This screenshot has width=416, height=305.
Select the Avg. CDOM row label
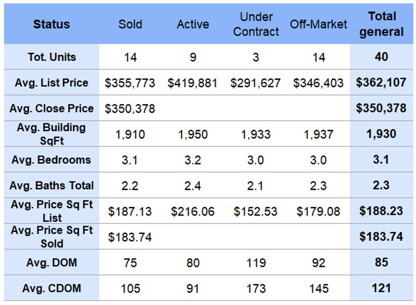click(51, 289)
